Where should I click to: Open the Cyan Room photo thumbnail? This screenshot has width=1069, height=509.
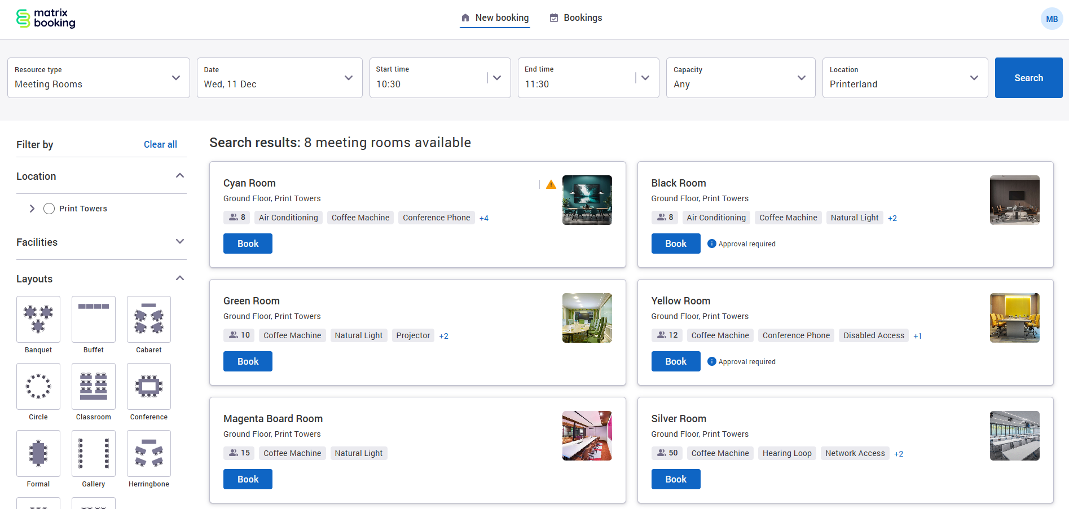587,200
